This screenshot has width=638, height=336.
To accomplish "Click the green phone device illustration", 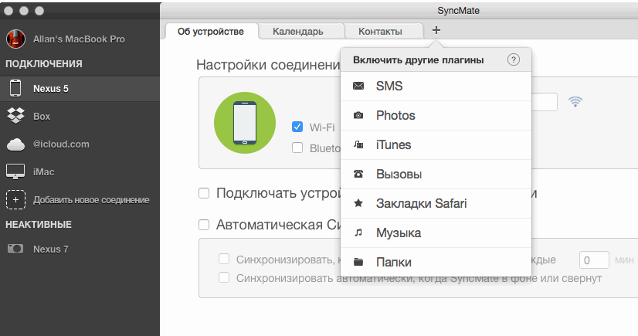I will tap(245, 123).
